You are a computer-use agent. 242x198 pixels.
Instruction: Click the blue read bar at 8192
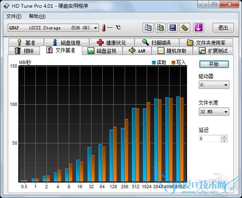178,139
